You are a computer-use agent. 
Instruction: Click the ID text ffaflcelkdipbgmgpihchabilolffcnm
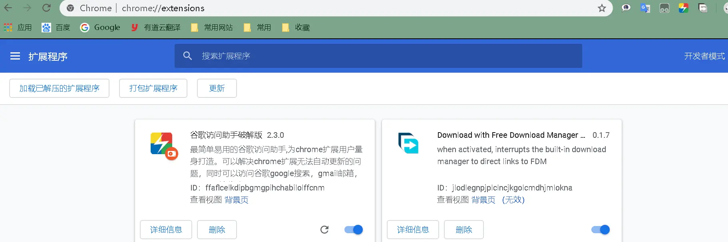tap(265, 188)
